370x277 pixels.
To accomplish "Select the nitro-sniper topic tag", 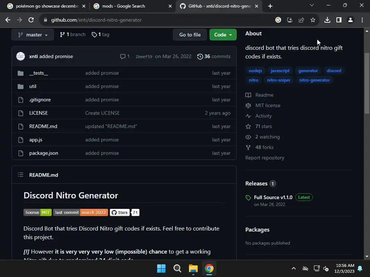I will point(279,80).
